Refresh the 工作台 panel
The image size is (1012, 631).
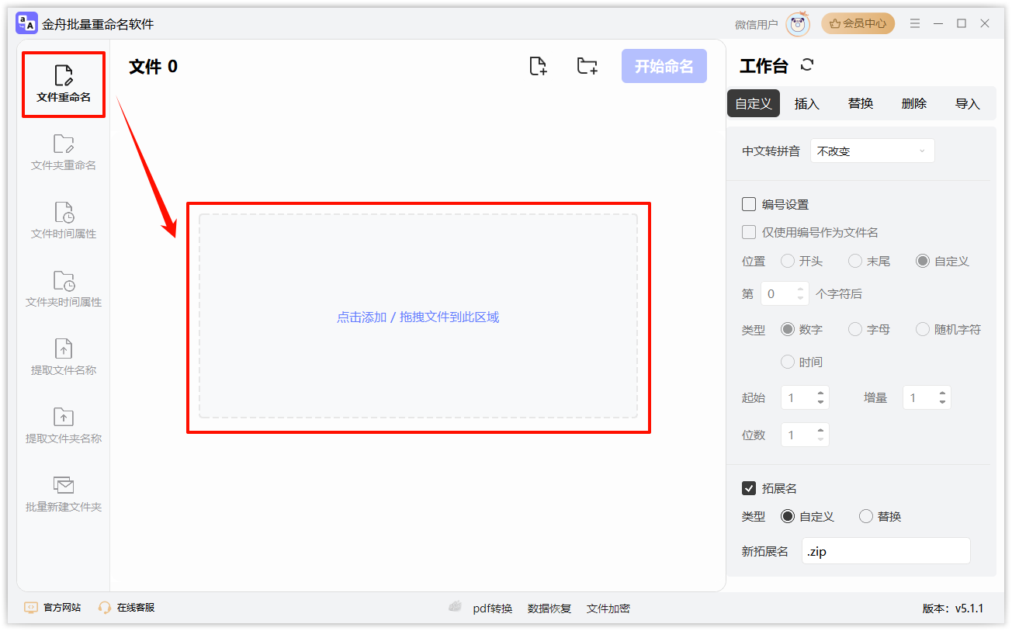[x=807, y=65]
